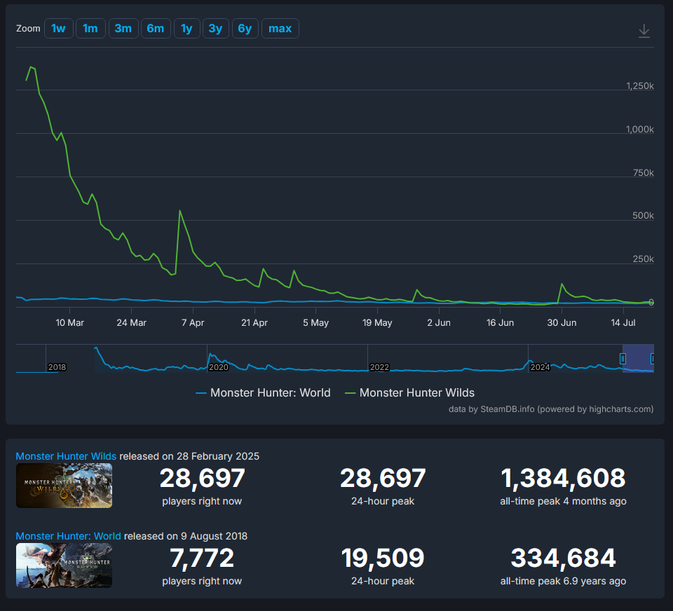
Task: Click the 19,509 24-hour peak value
Action: [383, 558]
